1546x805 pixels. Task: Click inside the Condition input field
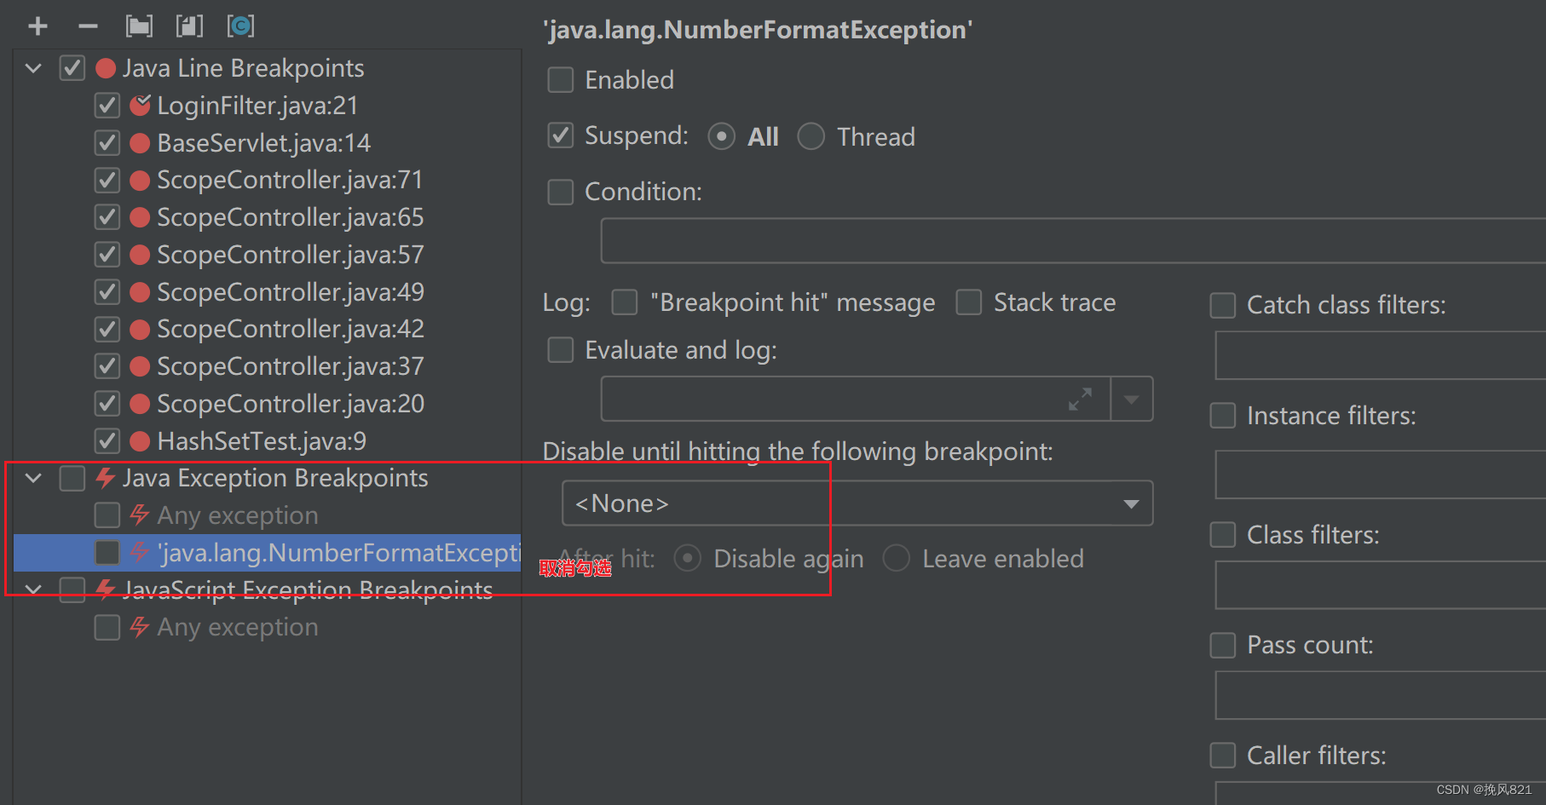tap(937, 240)
